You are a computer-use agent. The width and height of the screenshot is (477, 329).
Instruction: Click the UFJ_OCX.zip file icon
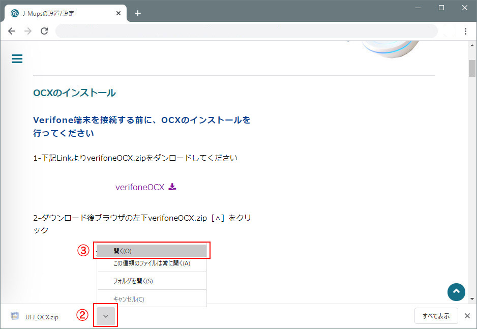click(15, 316)
